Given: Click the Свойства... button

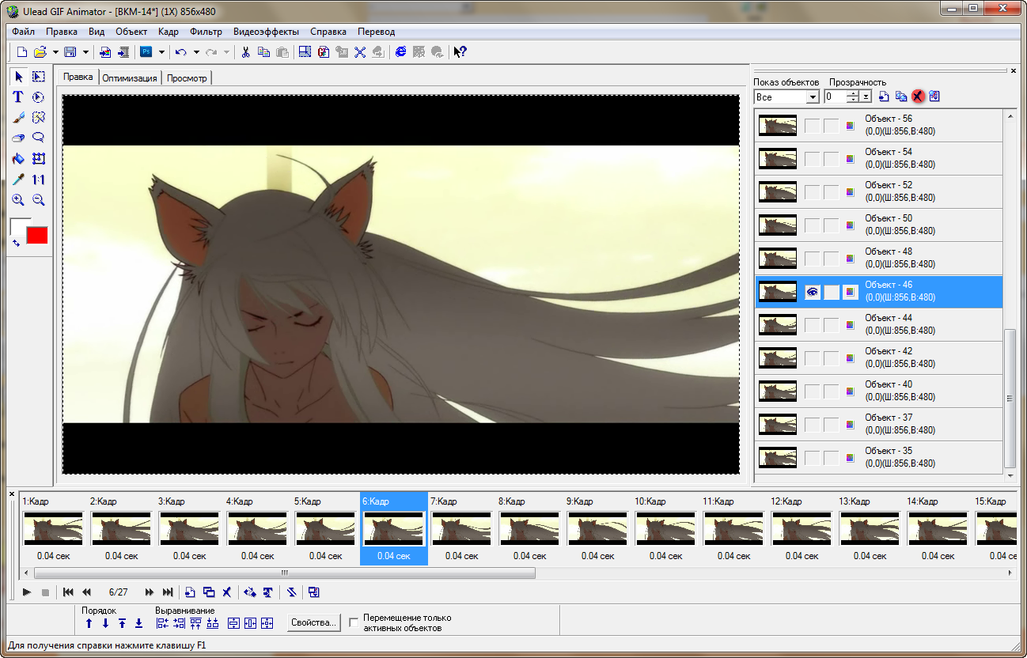Looking at the screenshot, I should click(314, 622).
